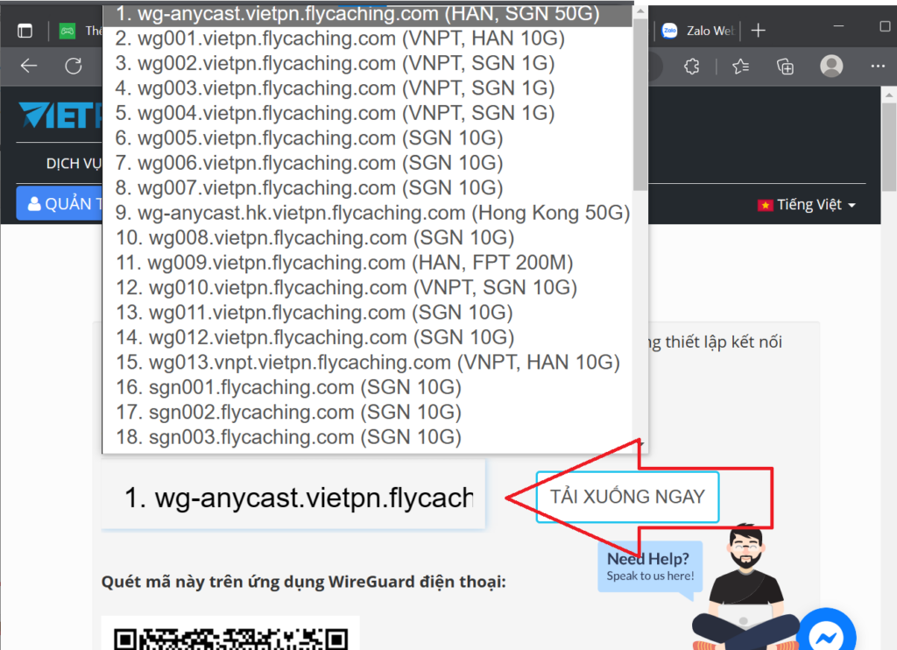This screenshot has width=897, height=650.
Task: Open the tab actions menu icon
Action: tap(25, 31)
